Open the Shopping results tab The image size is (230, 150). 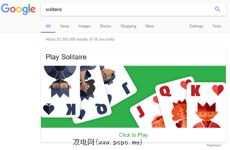[x=128, y=26]
